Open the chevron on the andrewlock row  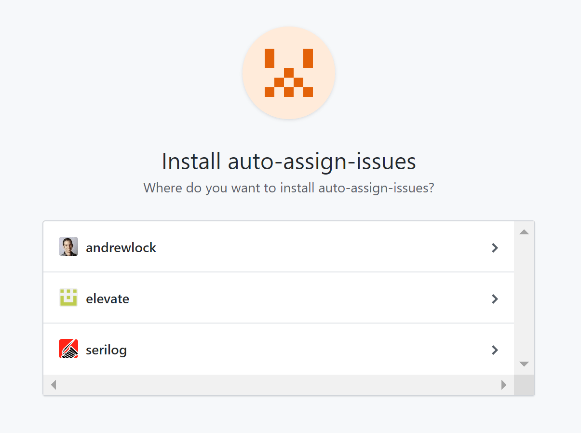(x=495, y=248)
